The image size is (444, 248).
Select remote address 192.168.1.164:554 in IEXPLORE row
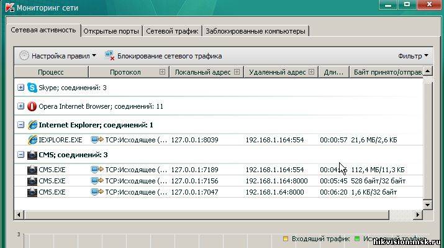[274, 140]
